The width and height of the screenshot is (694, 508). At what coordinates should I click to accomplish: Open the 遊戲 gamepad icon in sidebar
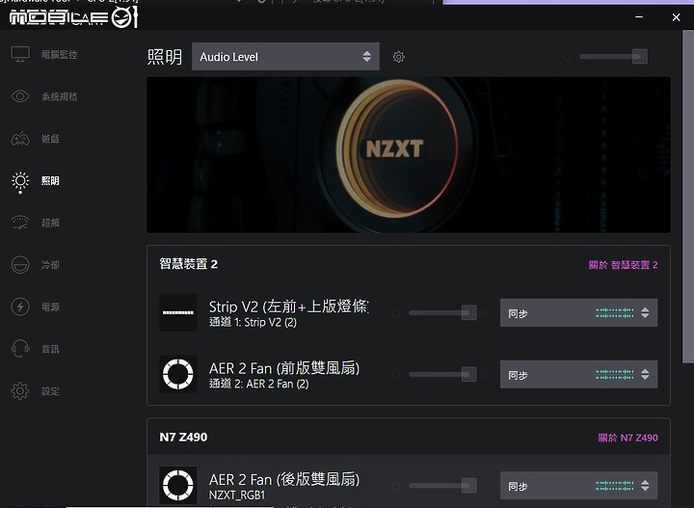[20, 139]
